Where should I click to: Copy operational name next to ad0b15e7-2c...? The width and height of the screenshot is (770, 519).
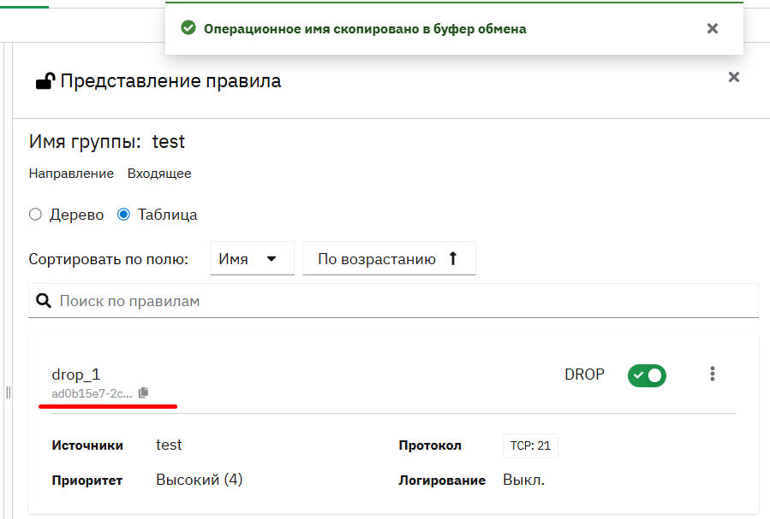pos(143,392)
